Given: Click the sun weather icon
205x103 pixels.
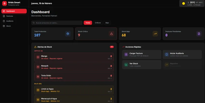Looking at the screenshot, I should pos(183,4).
